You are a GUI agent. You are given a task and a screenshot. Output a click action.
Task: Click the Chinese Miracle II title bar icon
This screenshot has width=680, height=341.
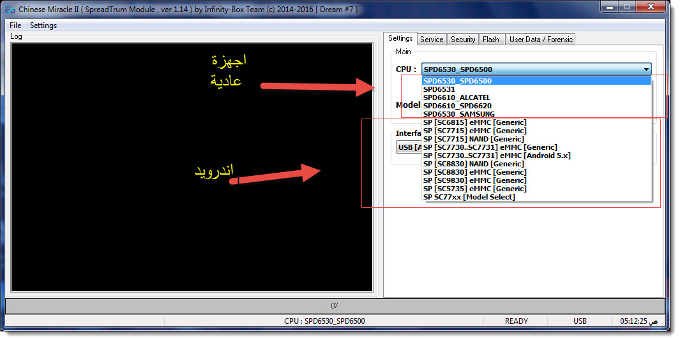click(10, 9)
